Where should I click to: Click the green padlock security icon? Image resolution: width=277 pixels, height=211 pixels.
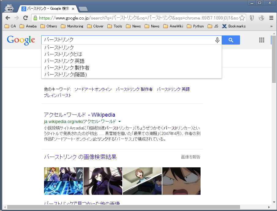35,18
